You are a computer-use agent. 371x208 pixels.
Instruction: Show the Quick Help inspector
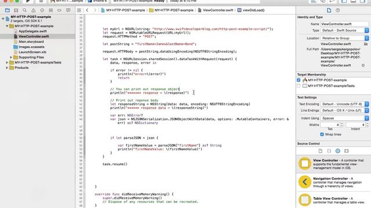[337, 10]
